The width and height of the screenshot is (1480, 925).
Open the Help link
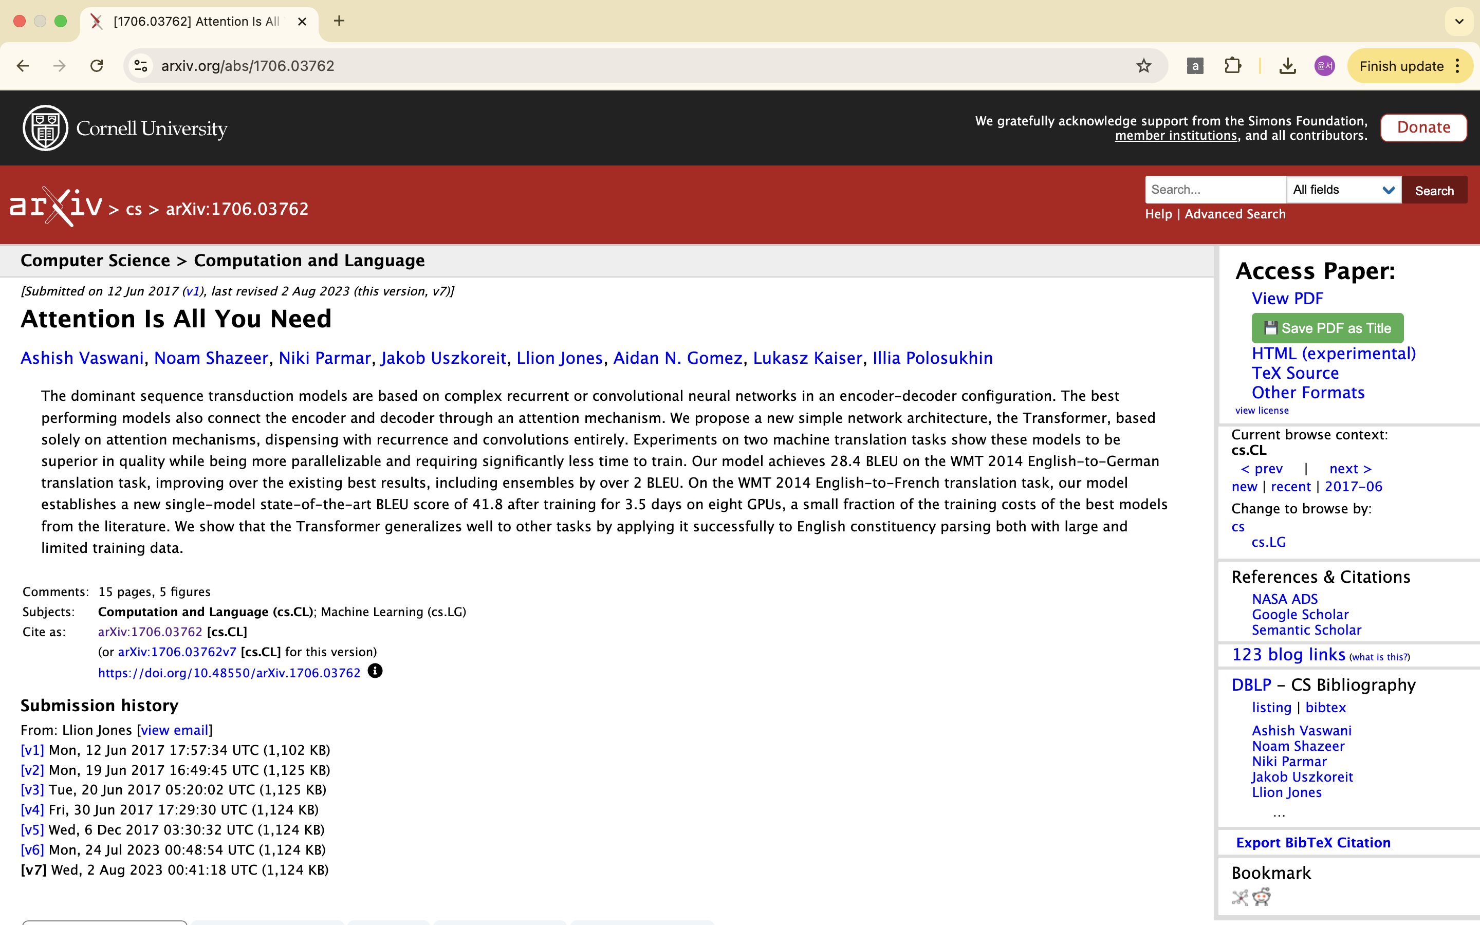(x=1158, y=214)
